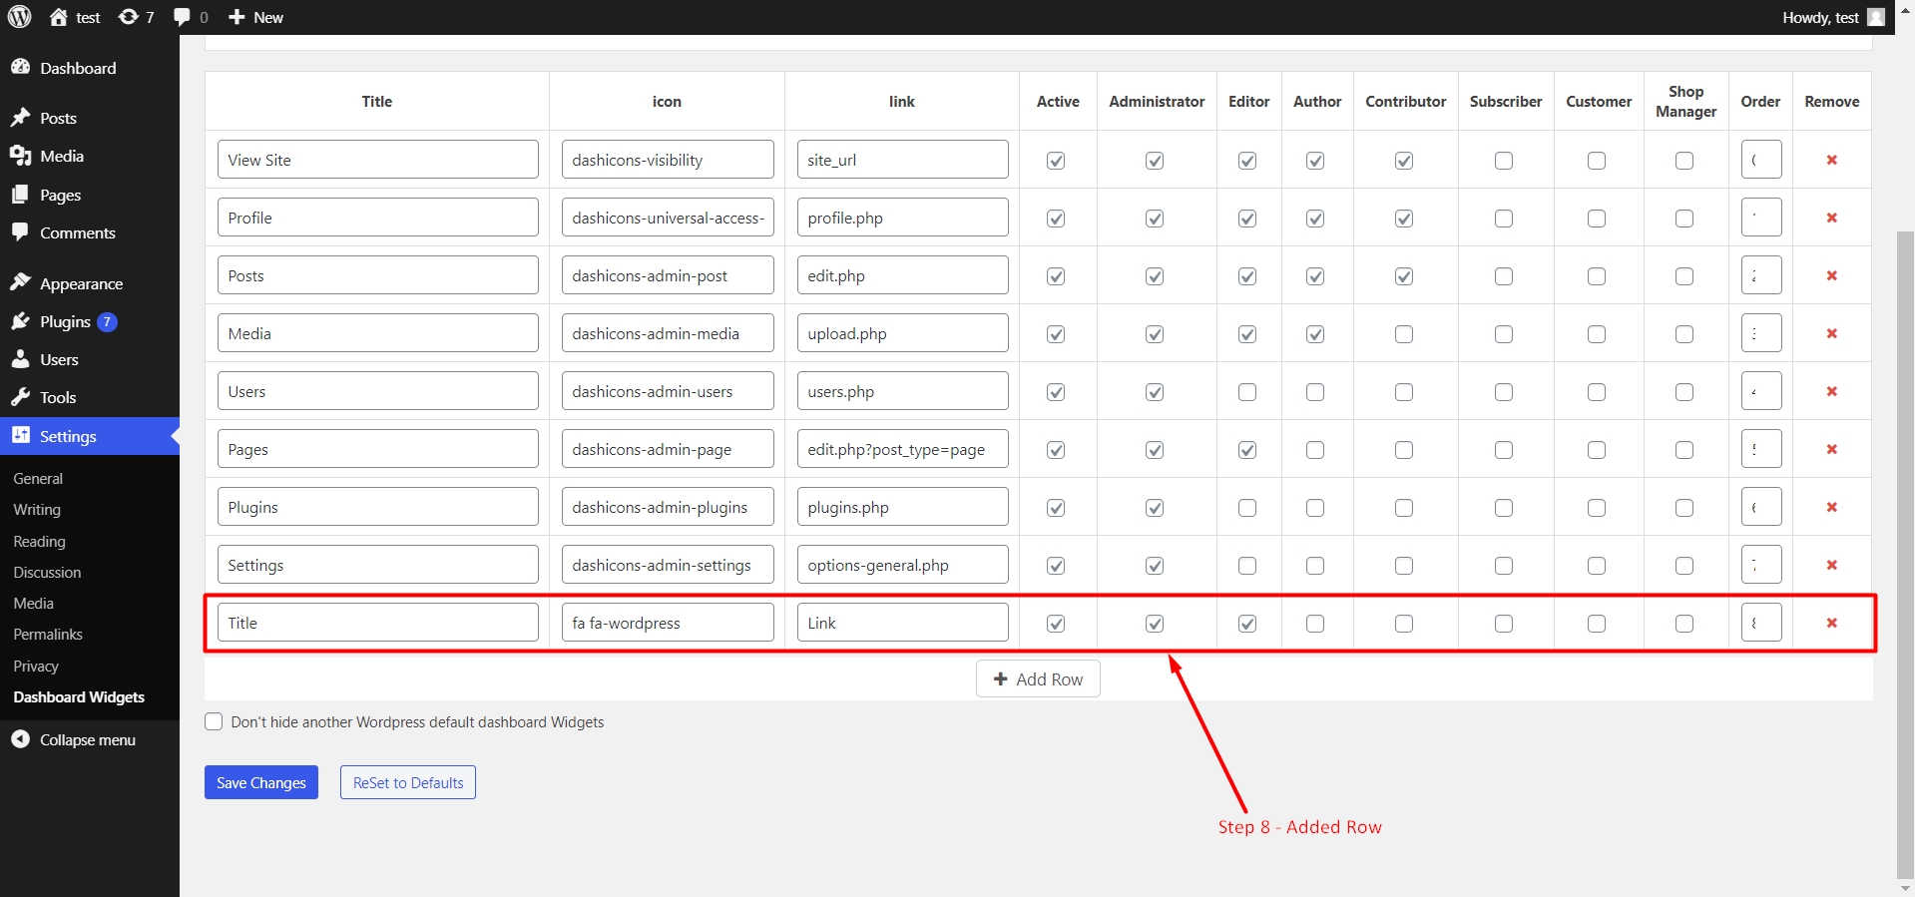The width and height of the screenshot is (1915, 897).
Task: Click the fa fa-wordpress icon field
Action: (x=668, y=623)
